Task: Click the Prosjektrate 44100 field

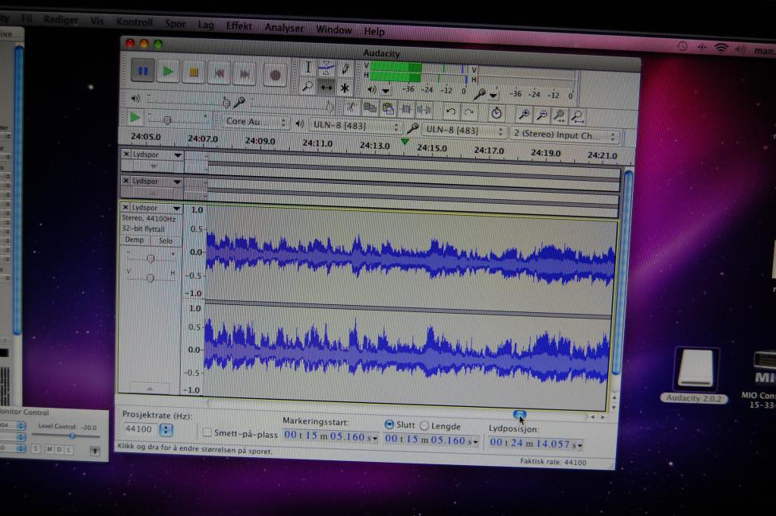Action: pyautogui.click(x=139, y=429)
